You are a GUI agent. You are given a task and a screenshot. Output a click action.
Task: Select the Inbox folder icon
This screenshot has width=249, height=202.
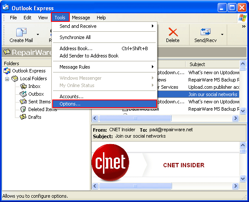tap(24, 86)
